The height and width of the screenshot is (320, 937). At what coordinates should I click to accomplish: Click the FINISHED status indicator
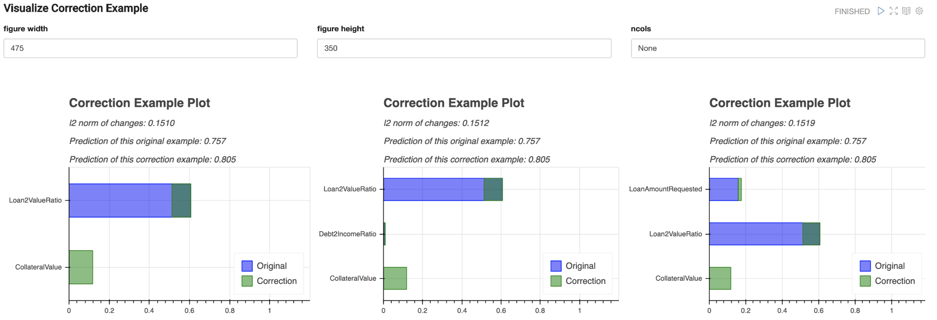(x=852, y=11)
